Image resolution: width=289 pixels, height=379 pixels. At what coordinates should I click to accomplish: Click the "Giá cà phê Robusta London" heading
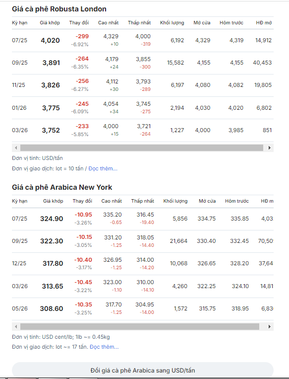59,9
